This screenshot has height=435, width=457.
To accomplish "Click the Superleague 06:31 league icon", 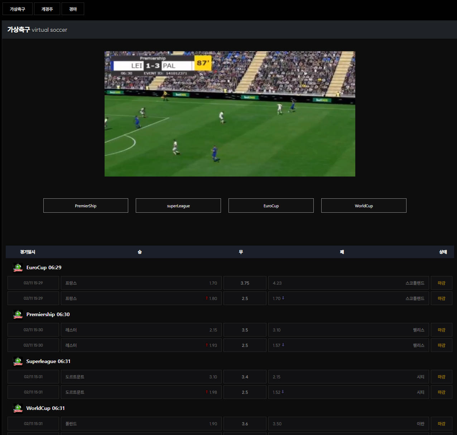I will click(18, 361).
